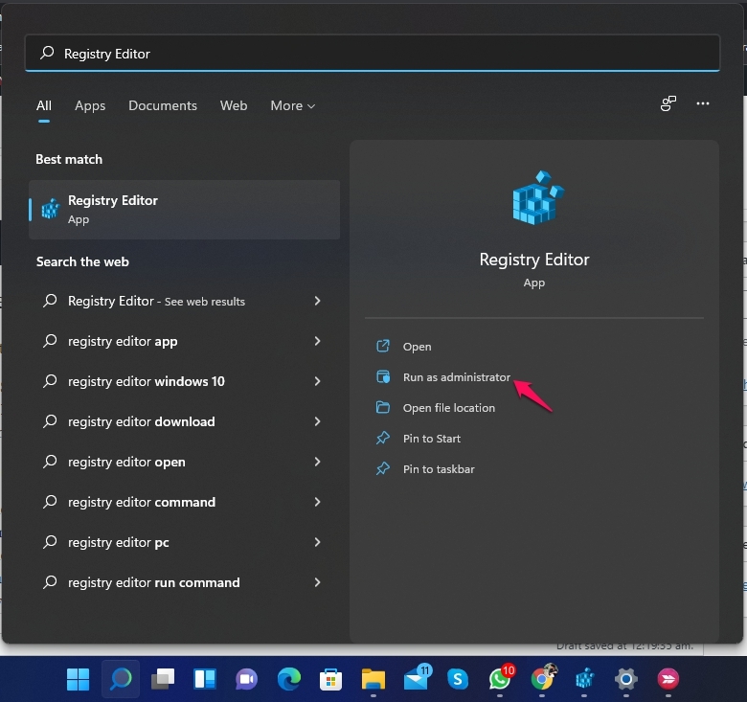The height and width of the screenshot is (702, 747).
Task: Switch to the All tab
Action: tap(44, 105)
